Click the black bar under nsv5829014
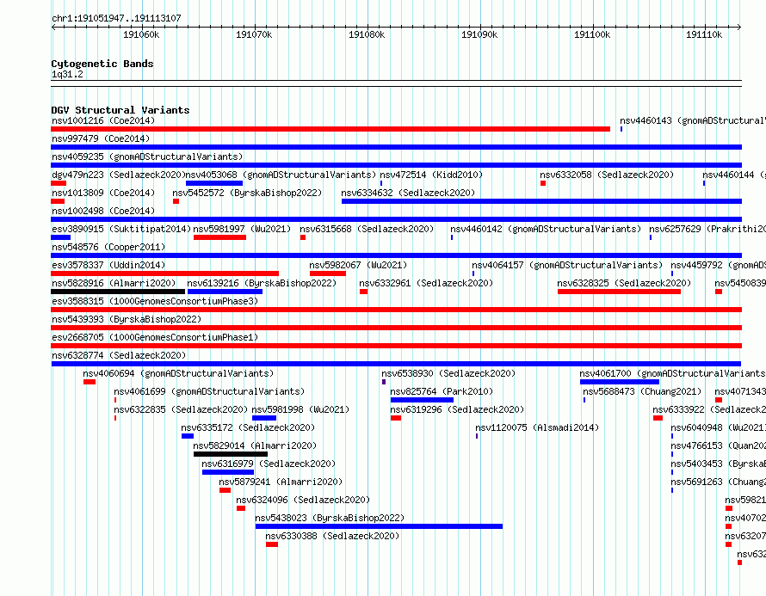The height and width of the screenshot is (596, 766). coord(231,454)
